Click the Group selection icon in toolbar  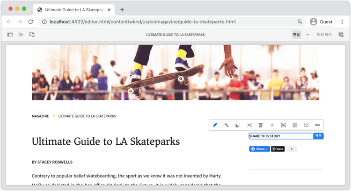[x=284, y=125]
